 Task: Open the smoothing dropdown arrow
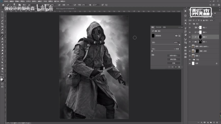[x=87, y=5]
